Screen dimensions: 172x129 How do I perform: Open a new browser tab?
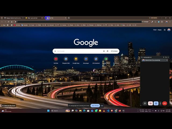69,18
